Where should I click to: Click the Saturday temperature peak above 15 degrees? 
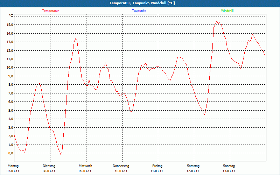[217, 21]
